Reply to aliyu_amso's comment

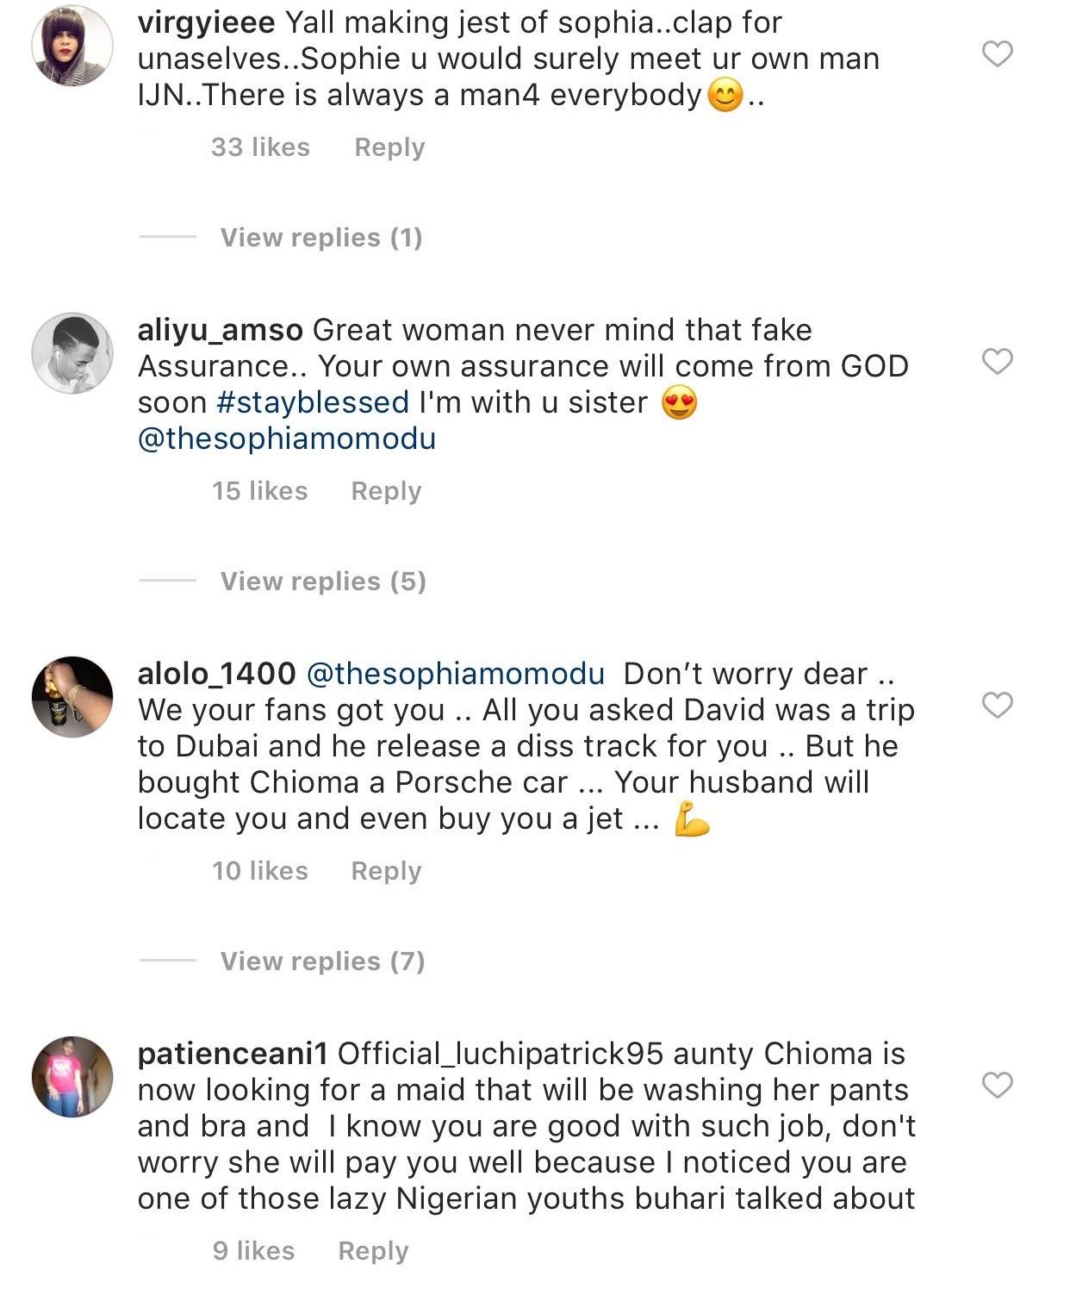[386, 491]
